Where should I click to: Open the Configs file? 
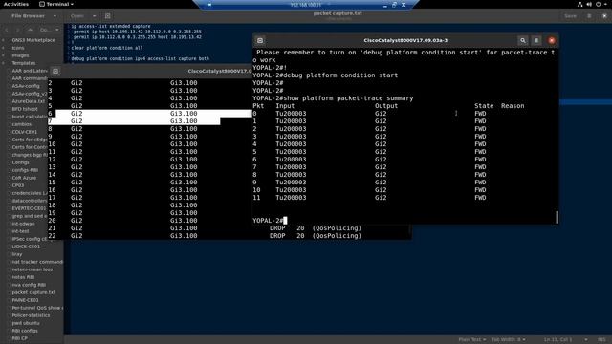(20, 162)
